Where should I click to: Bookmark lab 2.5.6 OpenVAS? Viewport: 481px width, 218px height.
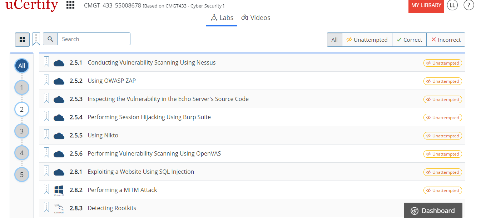46,153
